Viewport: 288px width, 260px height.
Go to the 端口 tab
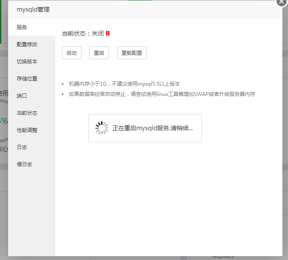pos(32,96)
